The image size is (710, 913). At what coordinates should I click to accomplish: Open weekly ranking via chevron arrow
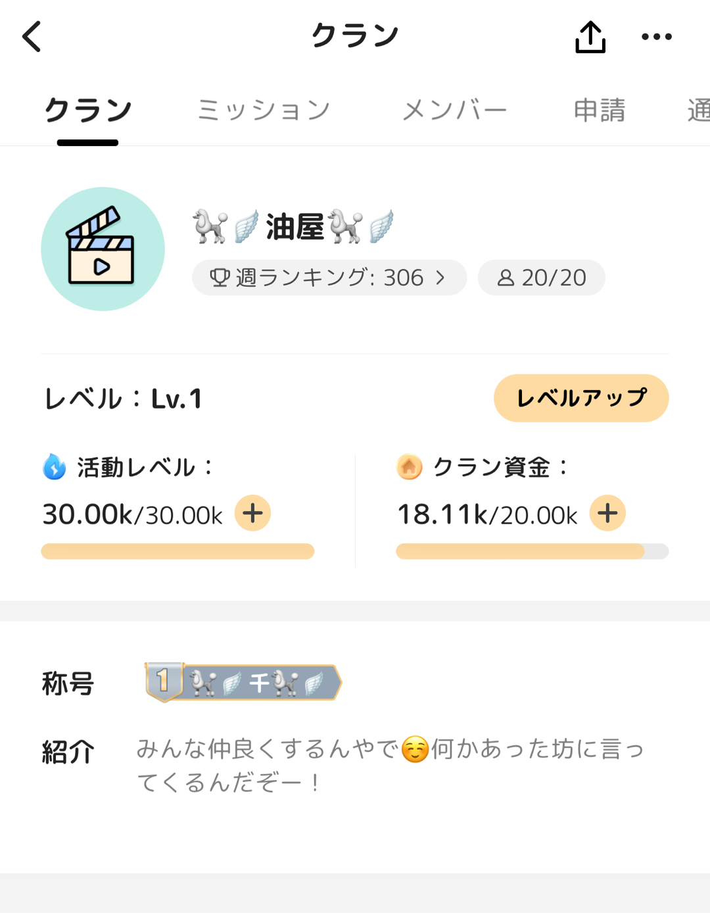click(441, 278)
